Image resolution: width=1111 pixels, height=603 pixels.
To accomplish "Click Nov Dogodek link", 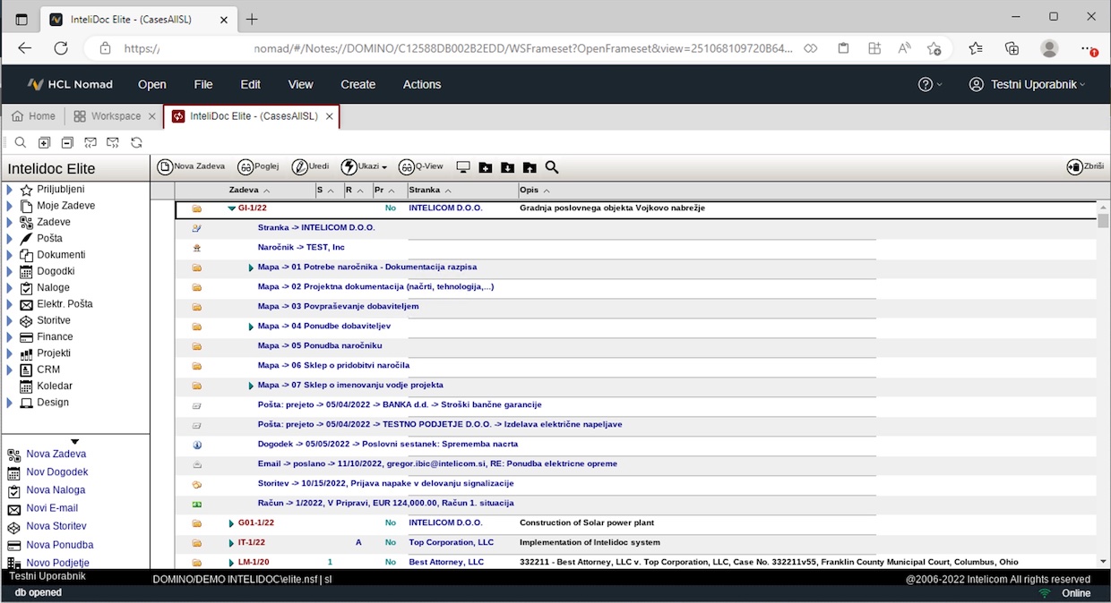I will [57, 472].
